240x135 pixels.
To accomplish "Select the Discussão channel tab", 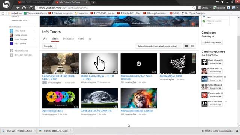I will pos(68,39).
